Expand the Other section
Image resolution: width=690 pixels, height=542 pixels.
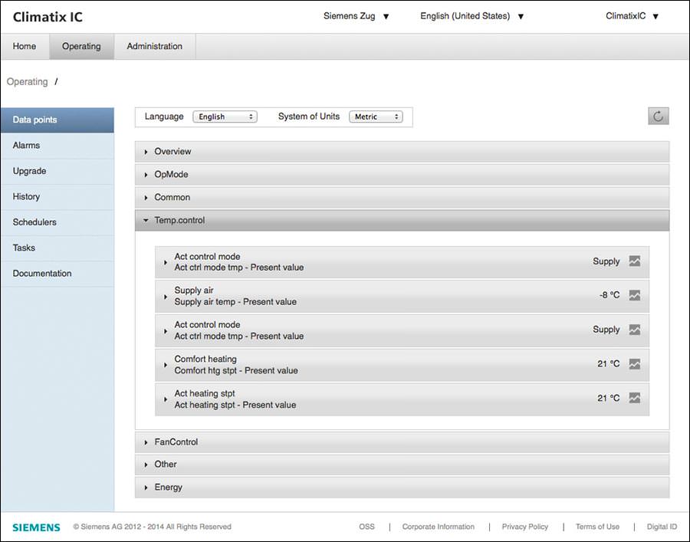(x=402, y=464)
